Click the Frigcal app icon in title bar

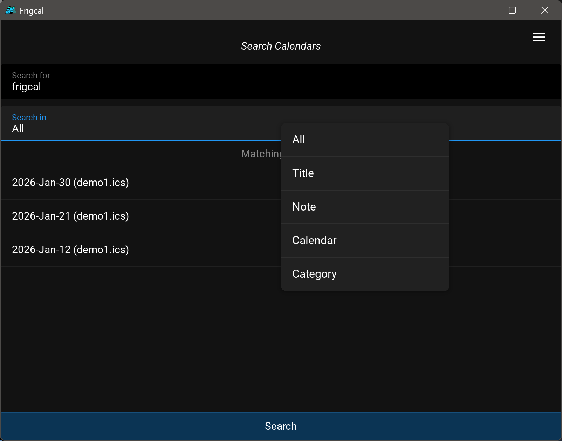click(x=11, y=10)
